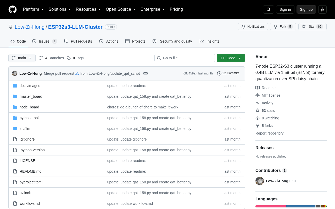This screenshot has width=335, height=209.
Task: Click the Notifications button
Action: point(253,27)
